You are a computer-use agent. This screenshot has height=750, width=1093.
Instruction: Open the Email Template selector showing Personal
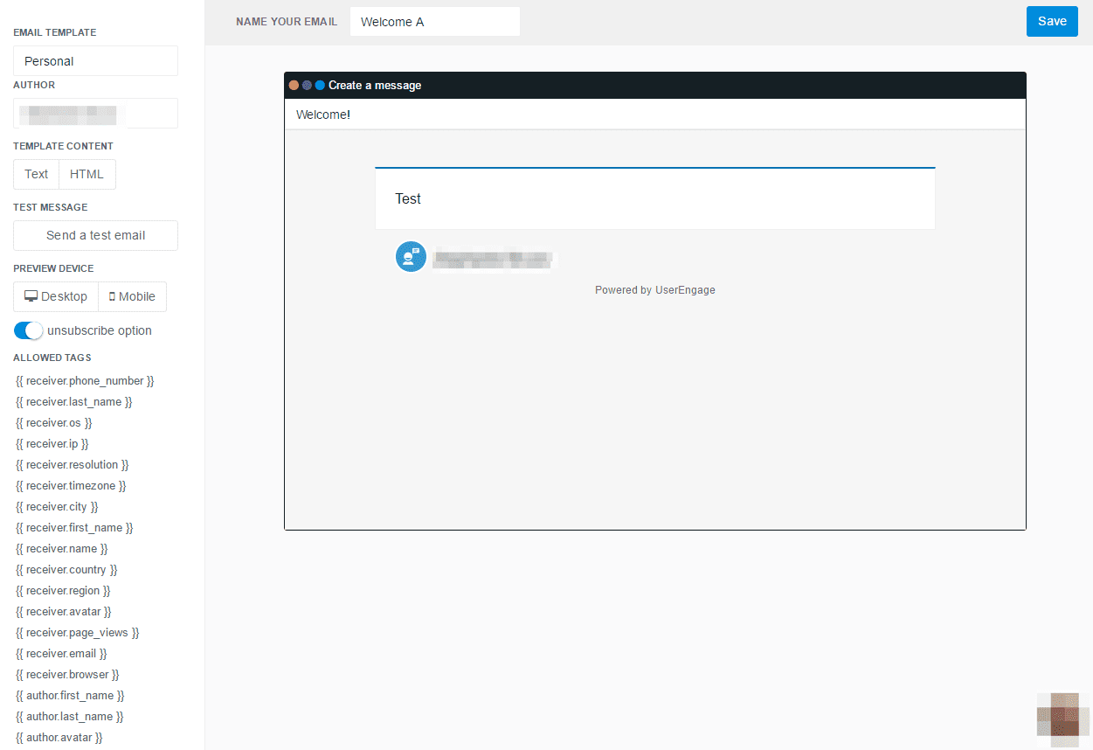click(94, 60)
